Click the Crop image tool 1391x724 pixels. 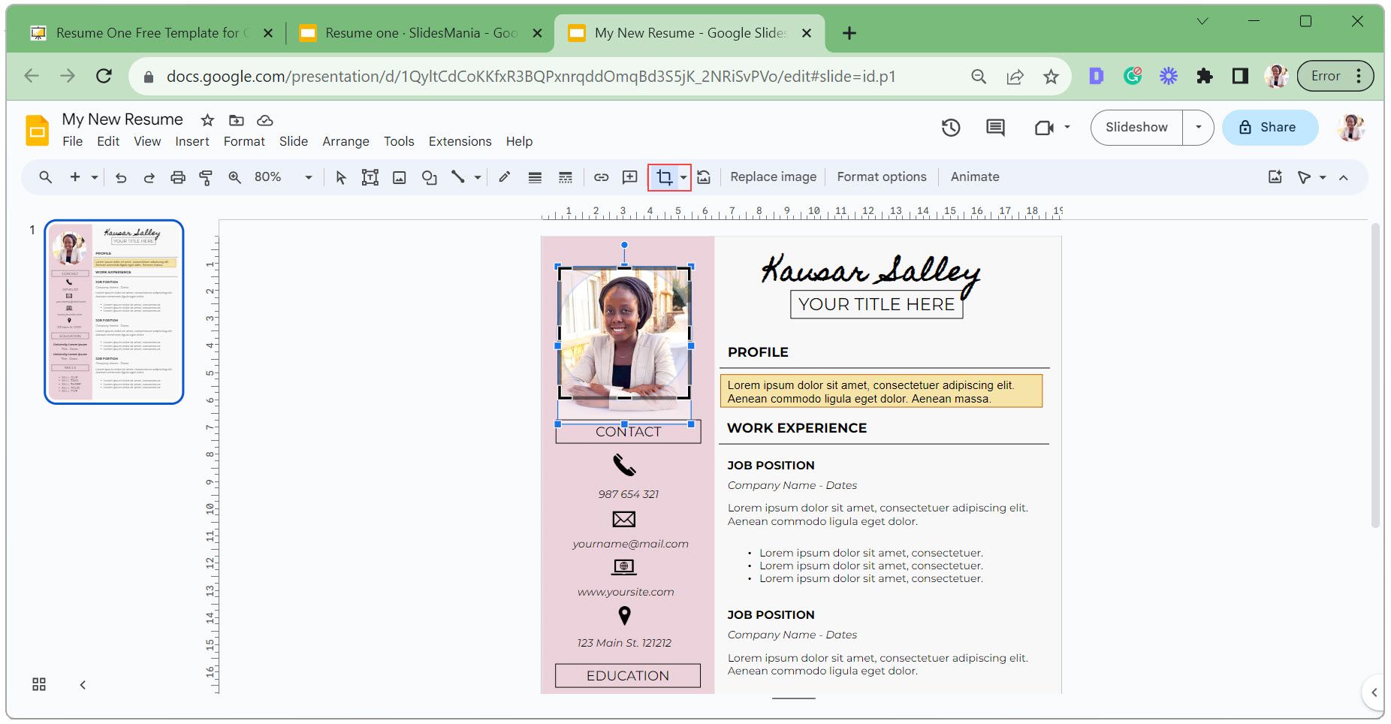(x=664, y=177)
